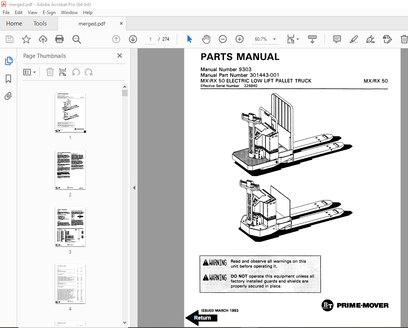
Task: Click the thumbnails scrollbar thumb
Action: pos(125,93)
